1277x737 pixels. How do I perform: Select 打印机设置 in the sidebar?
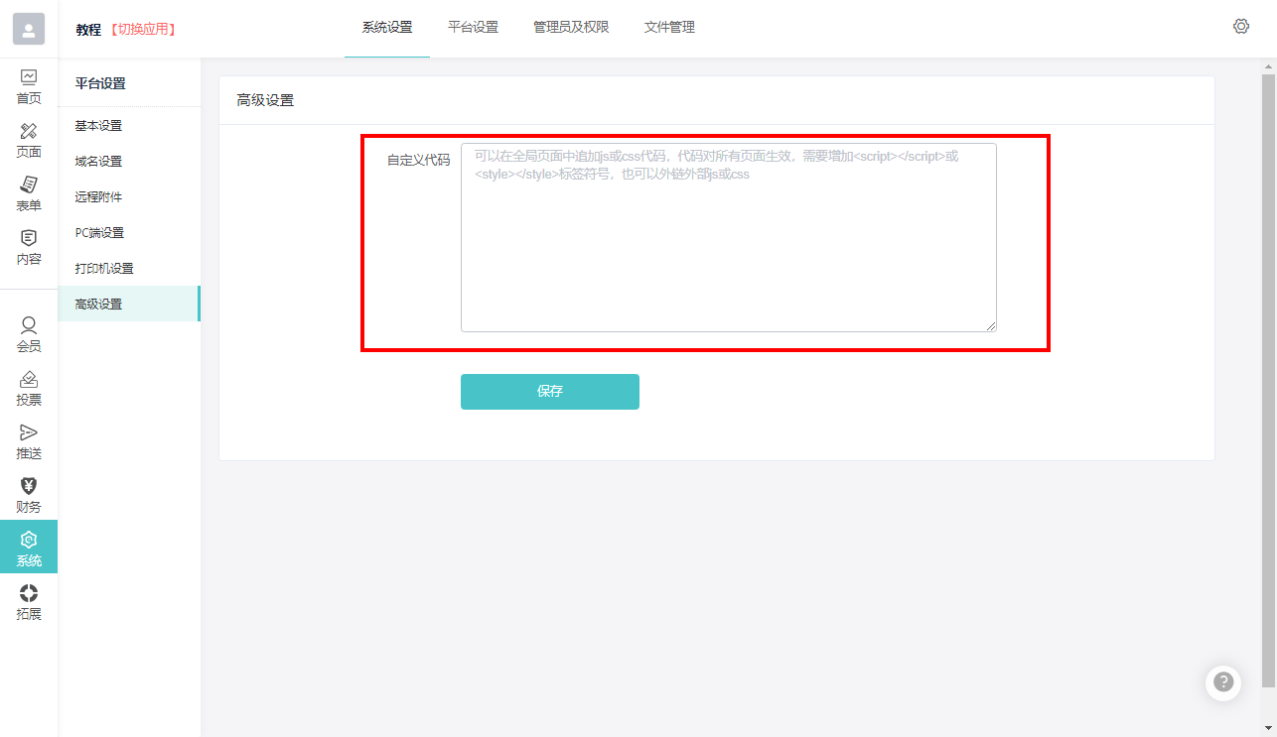(x=129, y=269)
